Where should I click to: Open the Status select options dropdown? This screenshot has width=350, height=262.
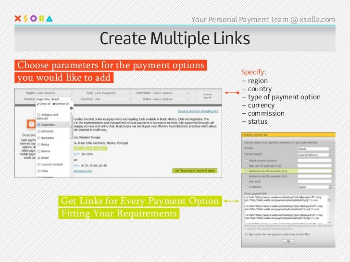(171, 99)
